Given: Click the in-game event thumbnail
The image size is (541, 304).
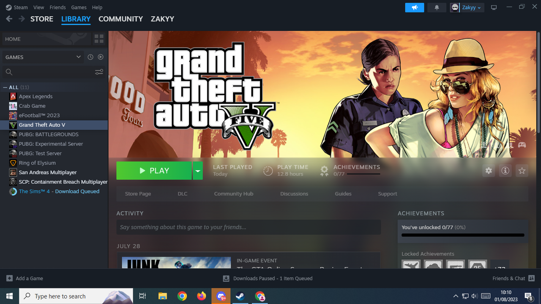Looking at the screenshot, I should click(176, 262).
